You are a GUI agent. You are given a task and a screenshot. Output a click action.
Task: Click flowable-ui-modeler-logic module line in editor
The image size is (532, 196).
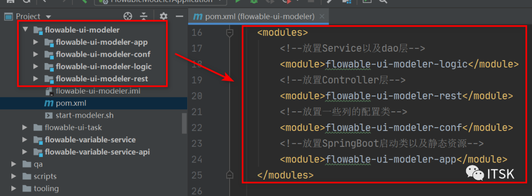[x=399, y=65]
